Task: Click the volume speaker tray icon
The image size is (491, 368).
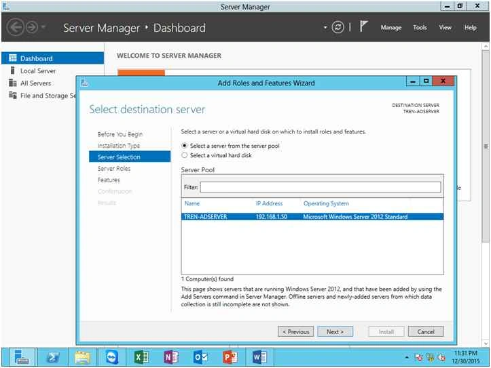Action: point(441,357)
